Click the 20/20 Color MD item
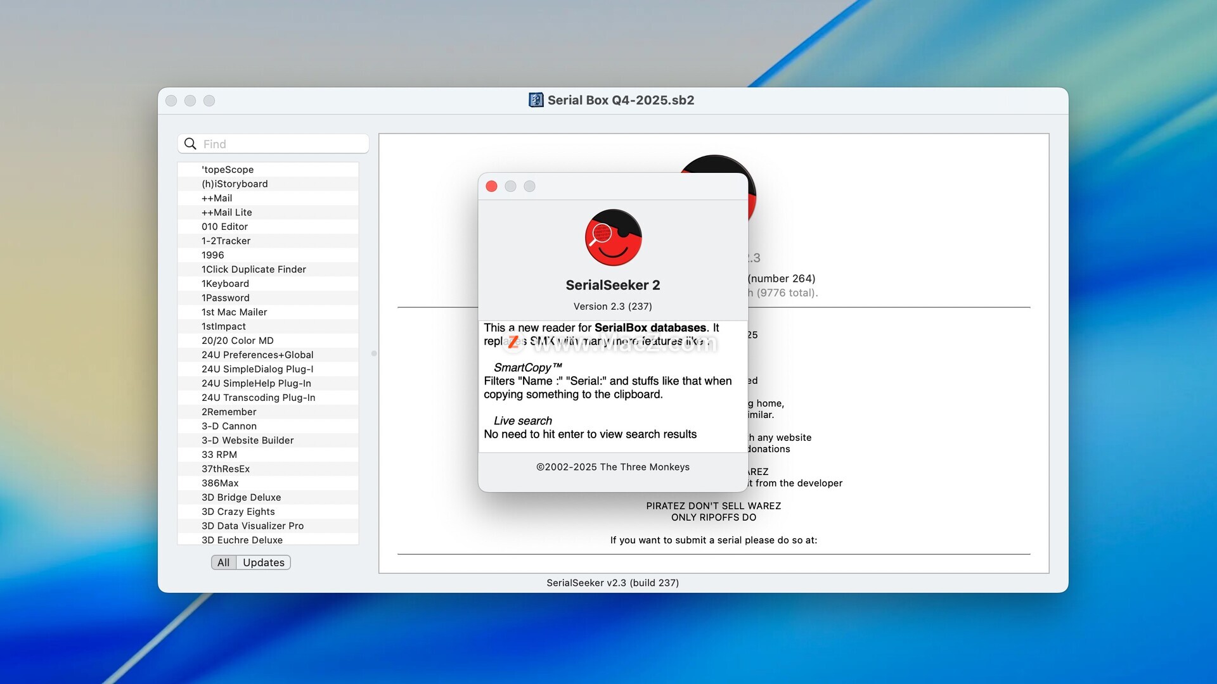The height and width of the screenshot is (684, 1217). pos(237,341)
